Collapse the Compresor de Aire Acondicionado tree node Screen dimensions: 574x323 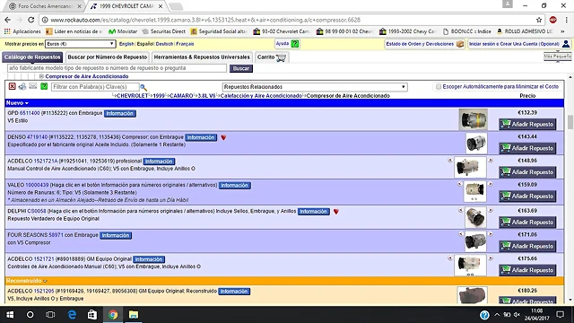(x=41, y=76)
